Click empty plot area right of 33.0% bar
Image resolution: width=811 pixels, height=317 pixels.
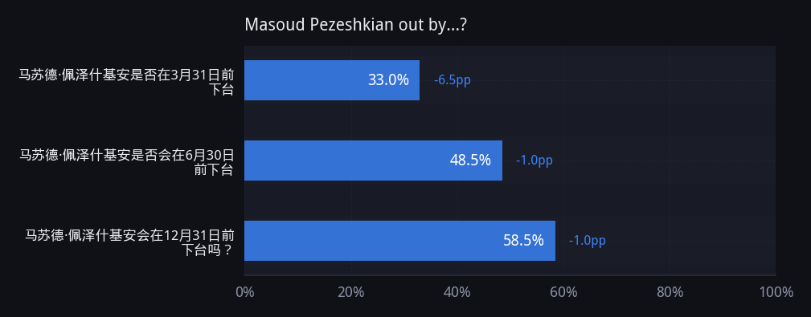[x=621, y=80]
